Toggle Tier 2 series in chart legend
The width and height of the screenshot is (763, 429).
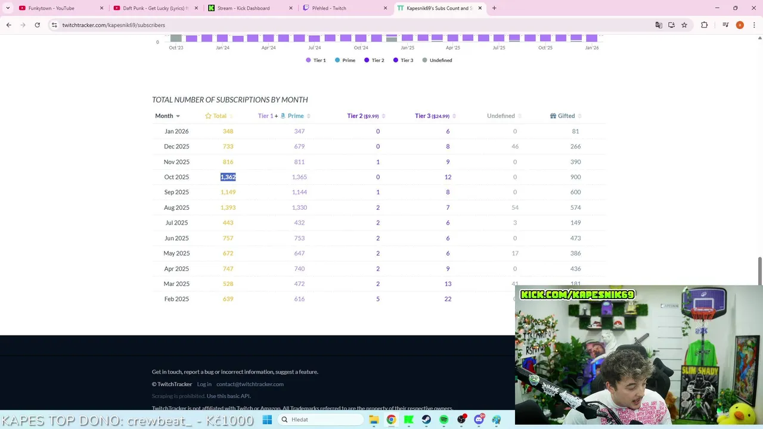coord(374,60)
